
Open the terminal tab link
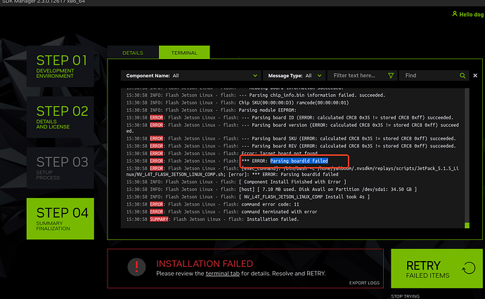click(x=222, y=274)
